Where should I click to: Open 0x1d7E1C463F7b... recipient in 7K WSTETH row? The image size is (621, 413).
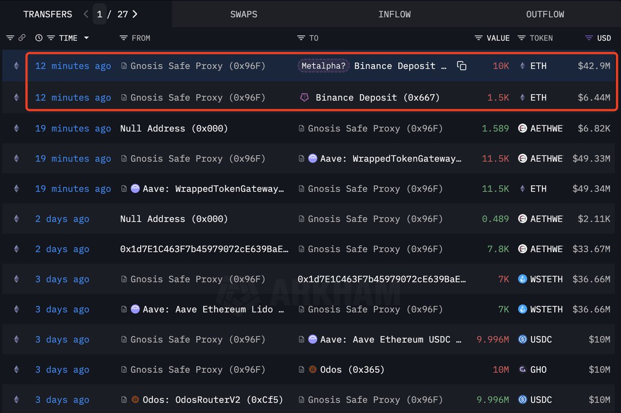point(382,279)
